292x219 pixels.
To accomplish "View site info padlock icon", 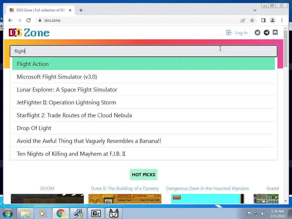I will point(40,20).
